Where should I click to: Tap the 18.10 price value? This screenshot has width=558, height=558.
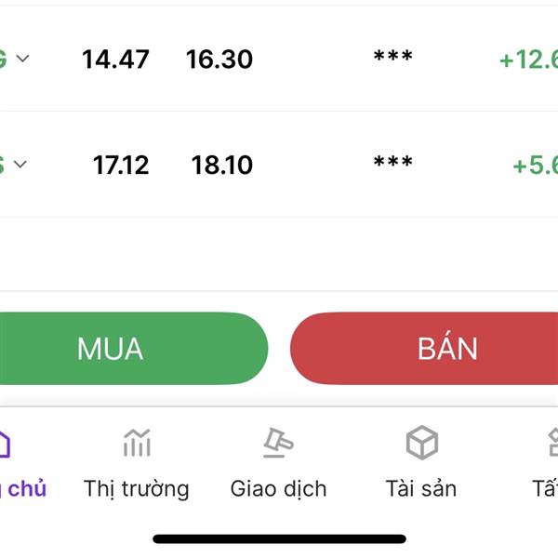point(222,166)
